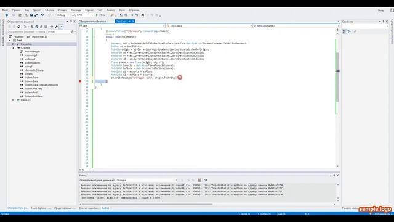Click the Undo arrow icon
The width and height of the screenshot is (394, 222).
click(x=42, y=15)
